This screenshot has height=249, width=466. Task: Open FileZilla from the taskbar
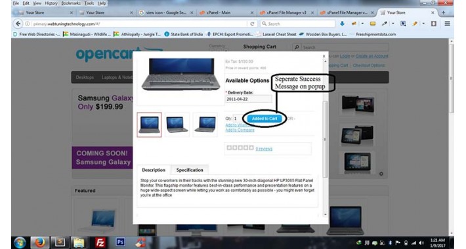pyautogui.click(x=100, y=242)
